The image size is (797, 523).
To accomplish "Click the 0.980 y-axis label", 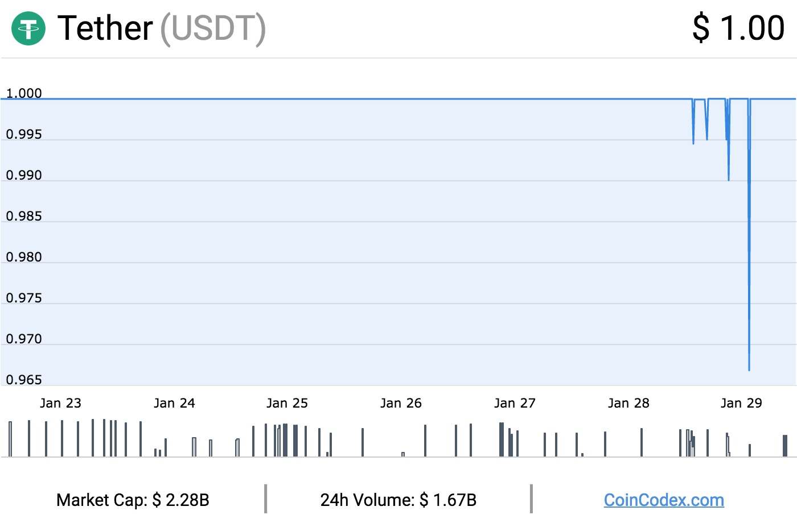I will pos(24,257).
